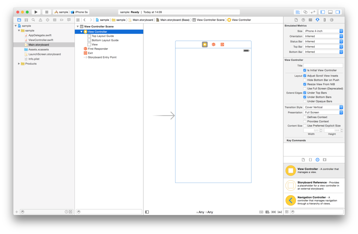Screen dimensions: 358x234
Task: Open the Test navigator
Action: pyautogui.click(x=48, y=20)
